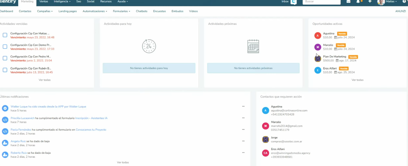Click the plus add icon
Screen dimensions: 408x166
click(370, 2)
